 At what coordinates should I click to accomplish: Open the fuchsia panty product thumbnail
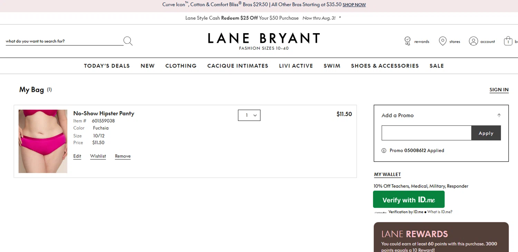(43, 141)
